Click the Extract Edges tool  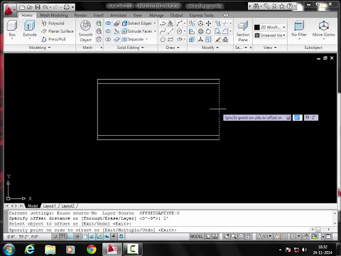coord(137,23)
